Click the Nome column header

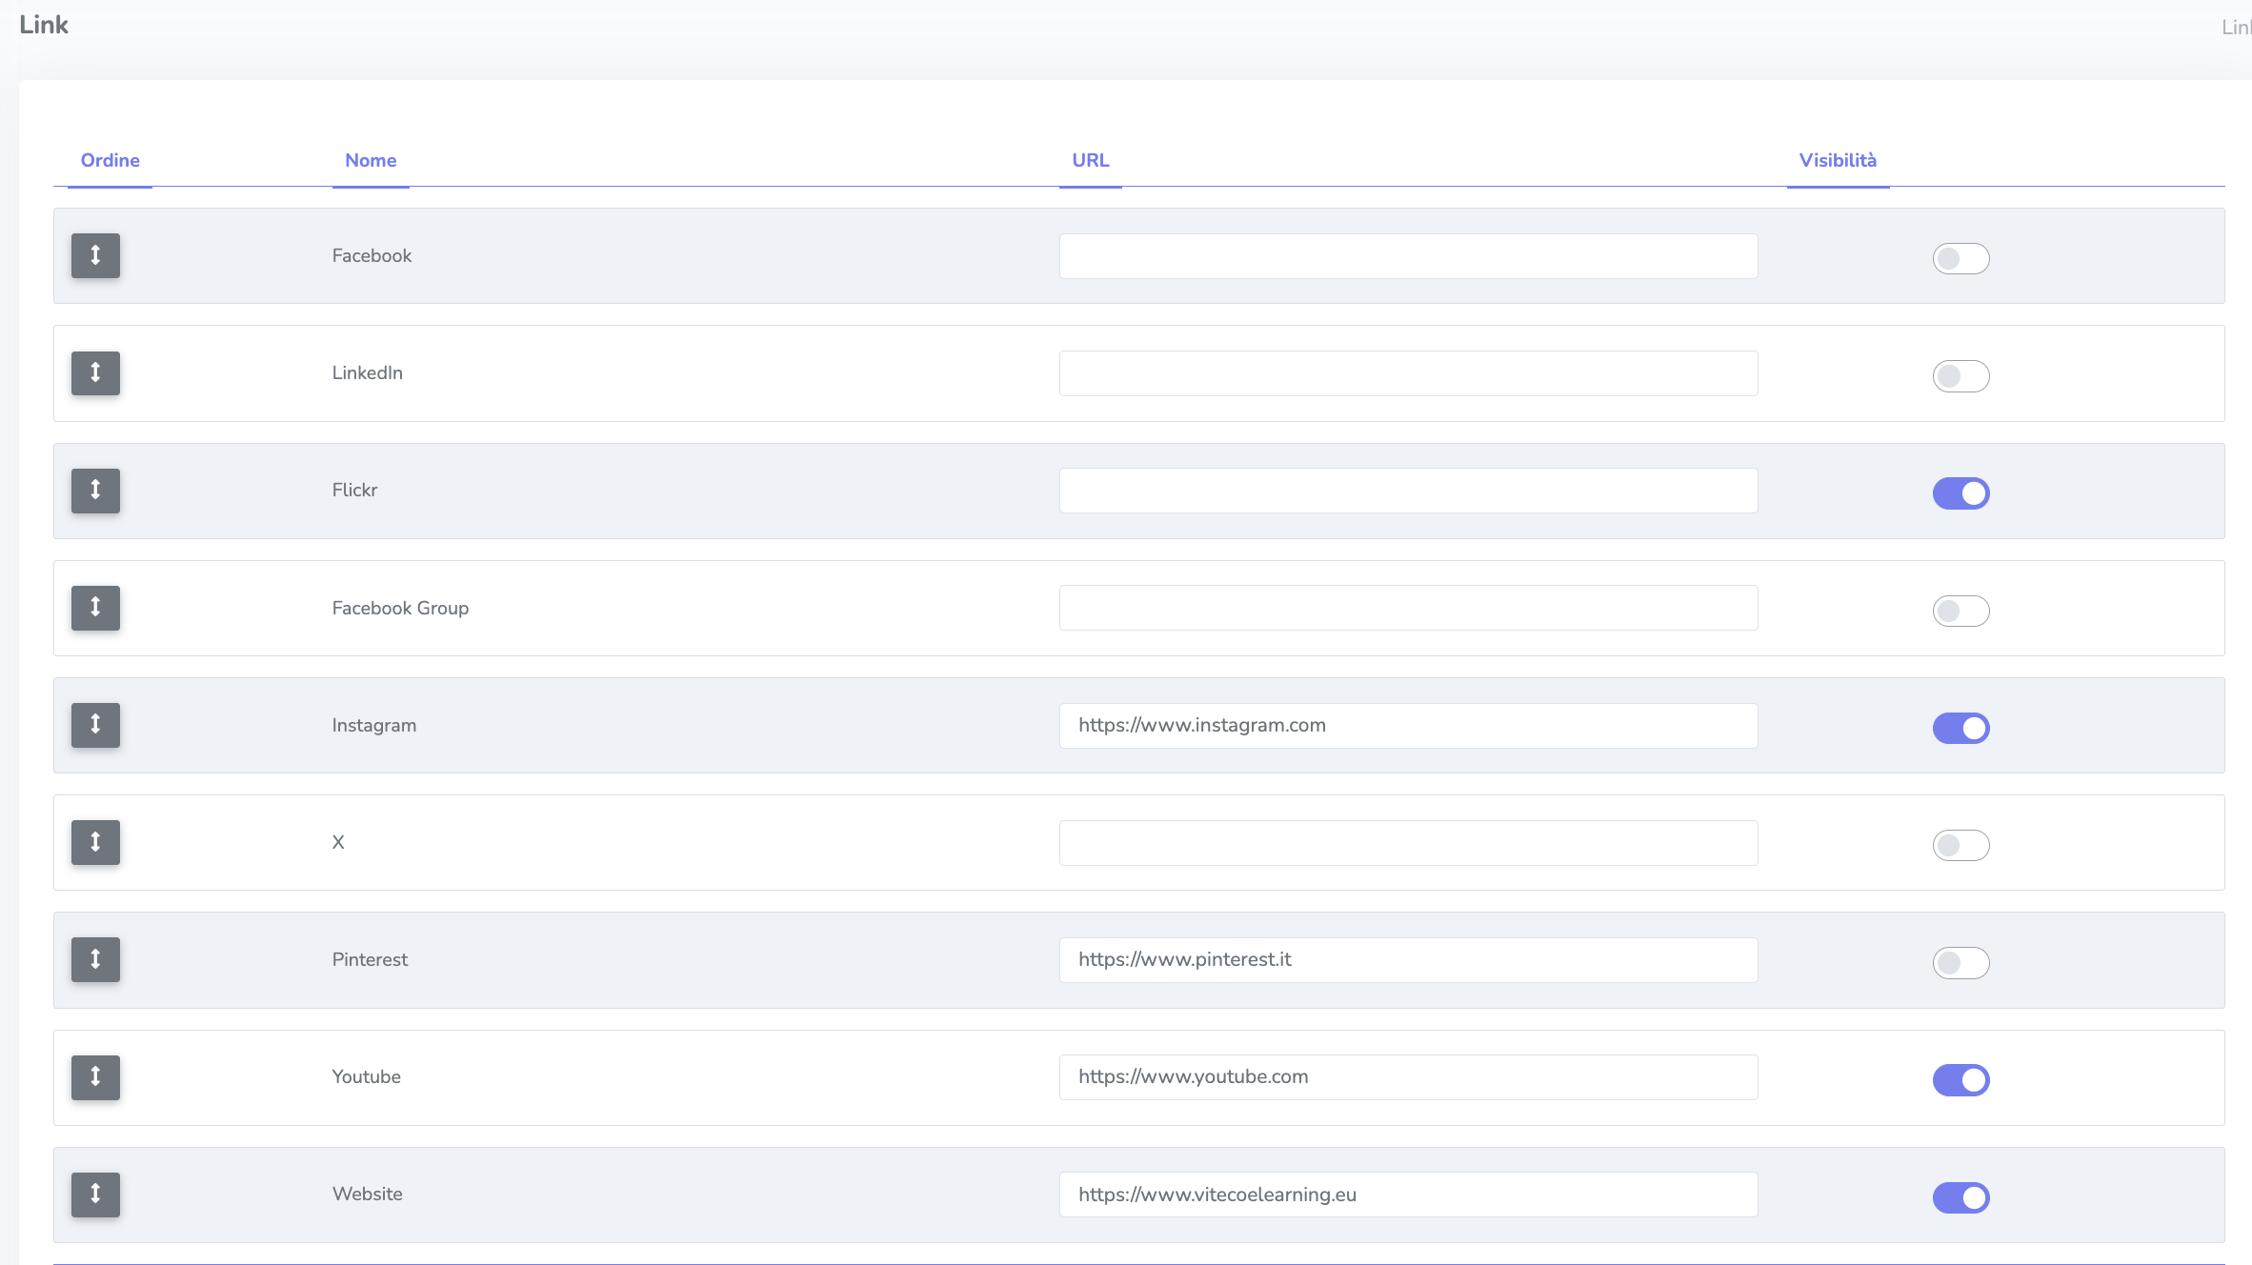371,160
